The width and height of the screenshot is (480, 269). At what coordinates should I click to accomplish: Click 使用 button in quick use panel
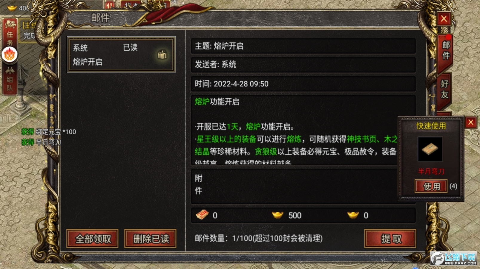point(431,186)
